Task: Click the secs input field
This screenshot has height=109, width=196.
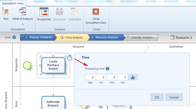Action: point(123,77)
